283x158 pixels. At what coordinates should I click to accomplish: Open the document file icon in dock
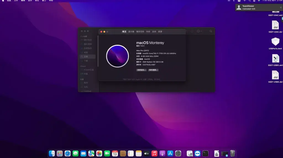(x=217, y=154)
